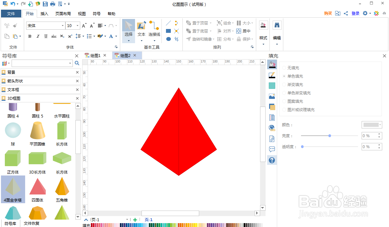
Task: Switch to the 绘图1 tab
Action: 95,55
